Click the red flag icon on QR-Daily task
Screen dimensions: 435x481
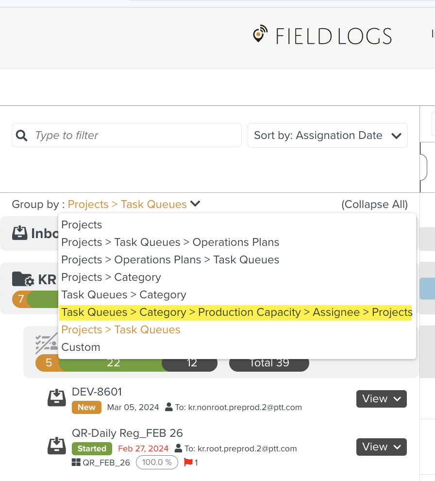tap(188, 463)
